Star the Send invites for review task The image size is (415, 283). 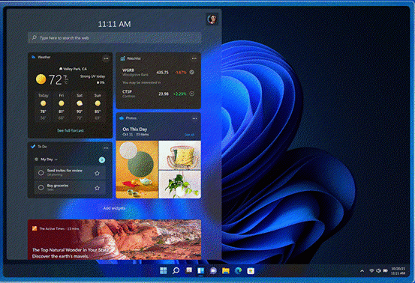97,173
